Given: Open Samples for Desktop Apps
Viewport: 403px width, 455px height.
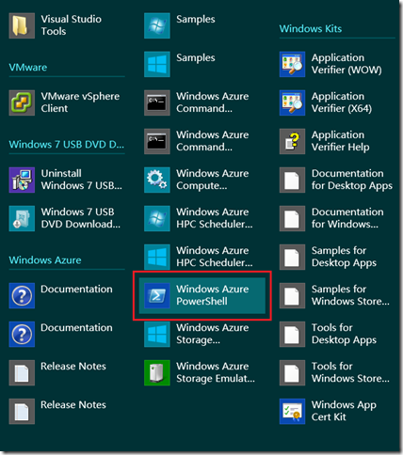Looking at the screenshot, I should tap(328, 257).
